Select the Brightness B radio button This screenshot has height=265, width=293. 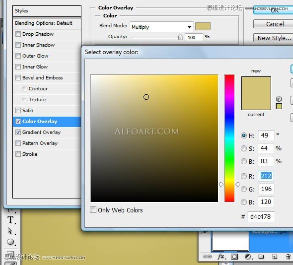tap(244, 161)
